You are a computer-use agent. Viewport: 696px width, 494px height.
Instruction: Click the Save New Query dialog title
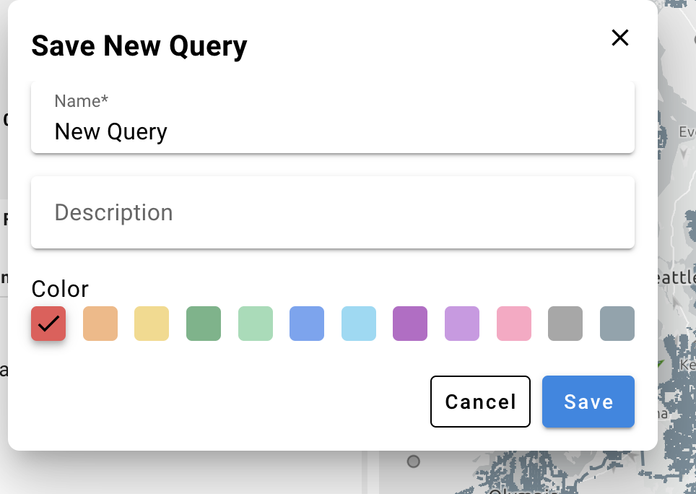(139, 46)
